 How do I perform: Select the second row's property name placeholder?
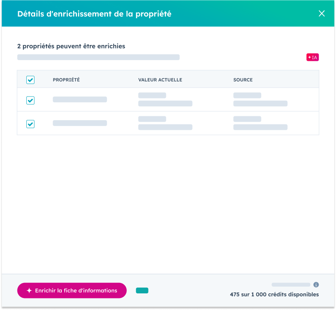(80, 123)
